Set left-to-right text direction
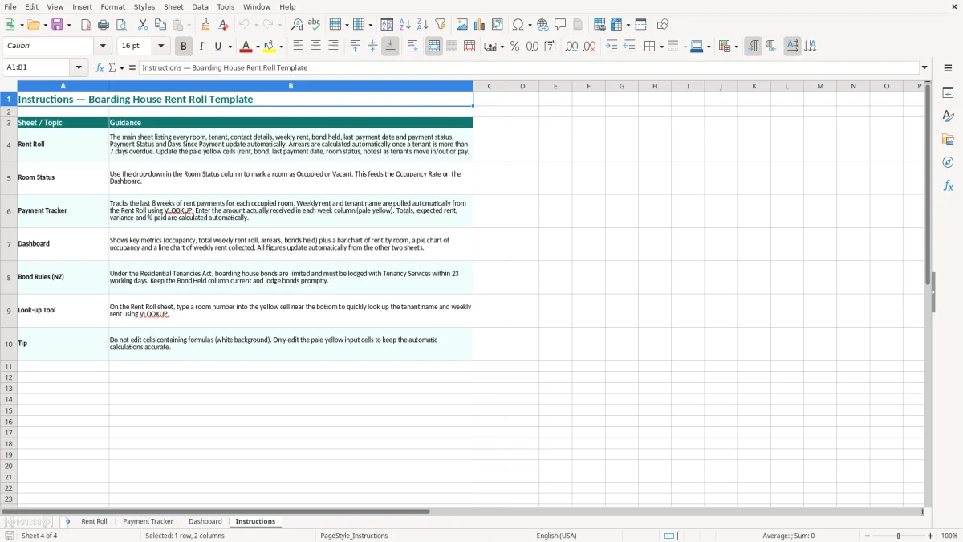The height and width of the screenshot is (542, 963). click(x=752, y=47)
